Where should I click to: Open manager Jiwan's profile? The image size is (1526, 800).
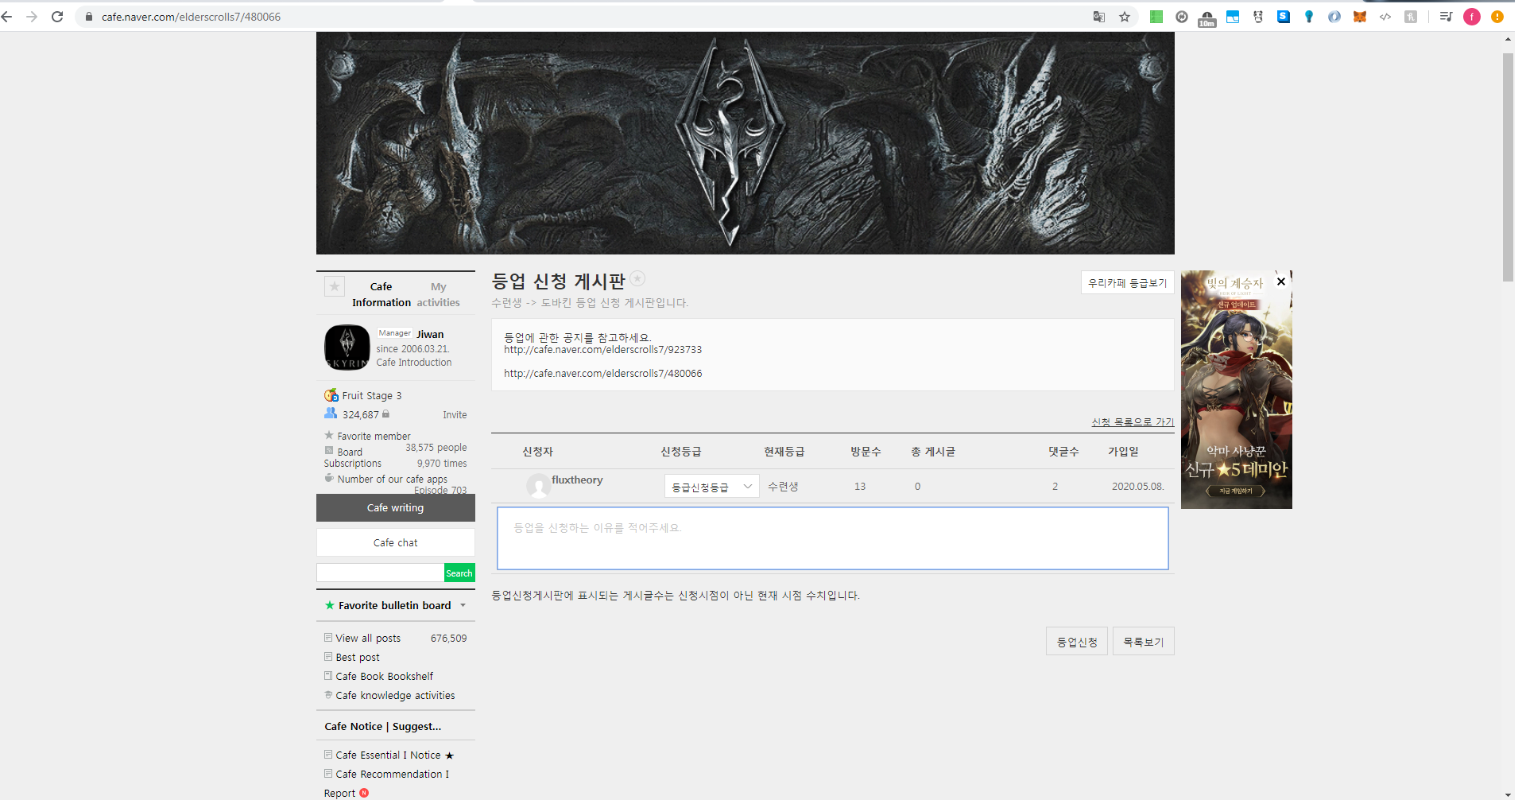(x=431, y=335)
